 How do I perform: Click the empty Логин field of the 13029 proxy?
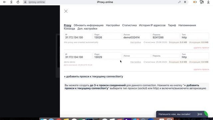[x=136, y=56]
